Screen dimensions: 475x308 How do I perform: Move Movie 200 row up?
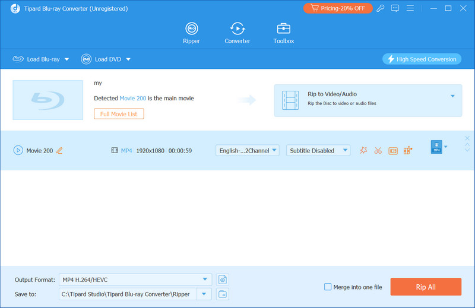coord(467,145)
